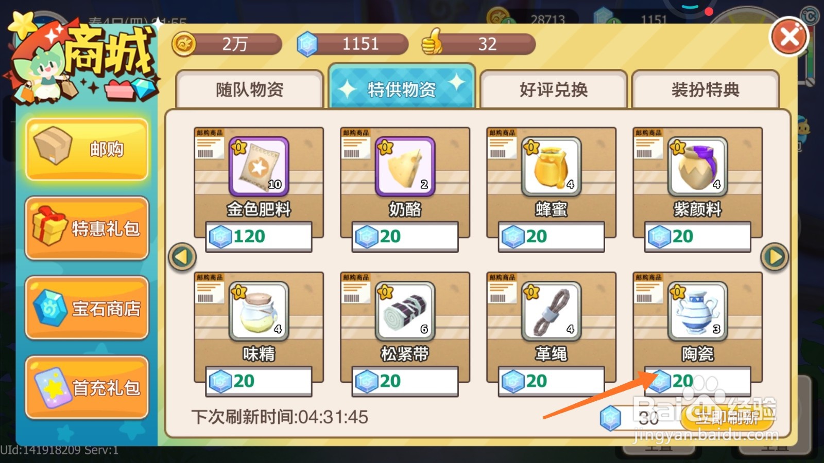Screen dimensions: 824x463
Task: Close the shop window
Action: pyautogui.click(x=789, y=37)
